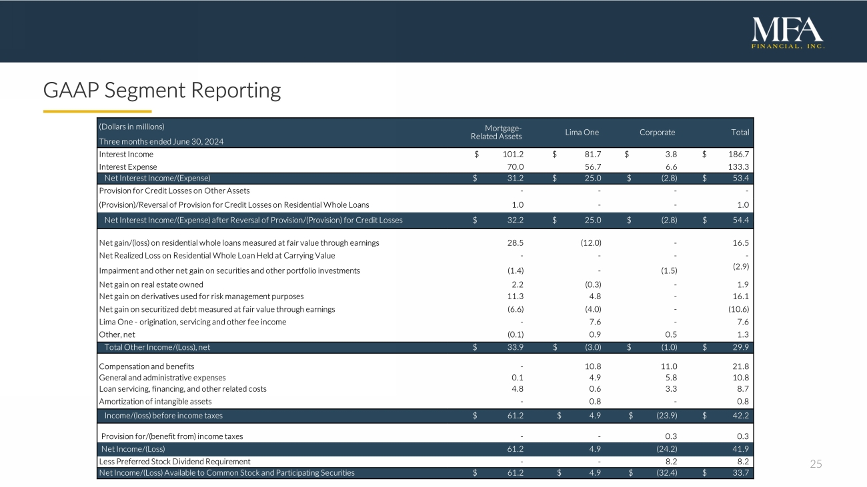Click the Income/(loss) before income taxes label
The height and width of the screenshot is (487, 867).
pyautogui.click(x=163, y=416)
